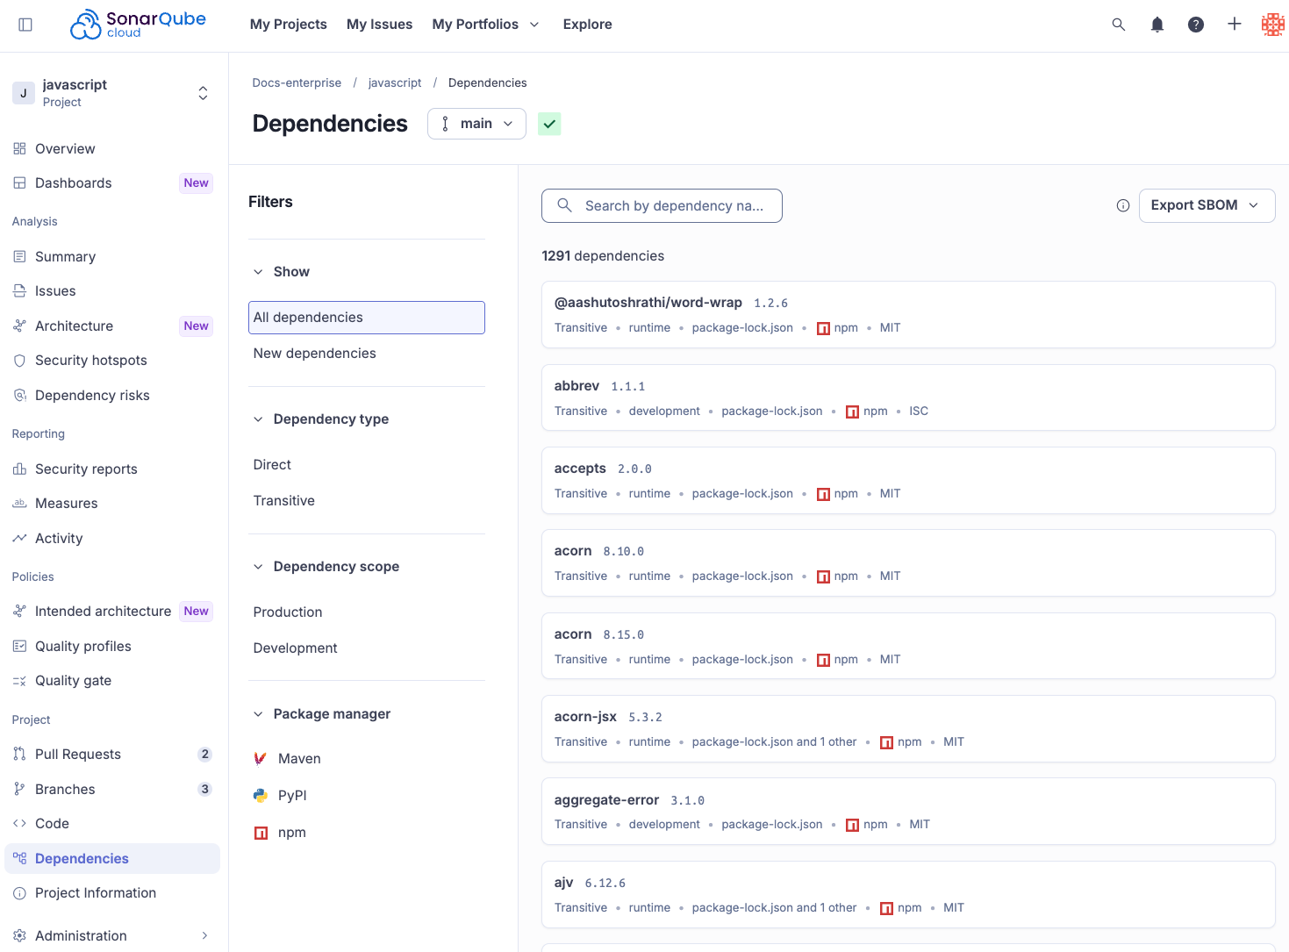This screenshot has height=952, width=1289.
Task: Open the javascript breadcrumb link
Action: [395, 83]
